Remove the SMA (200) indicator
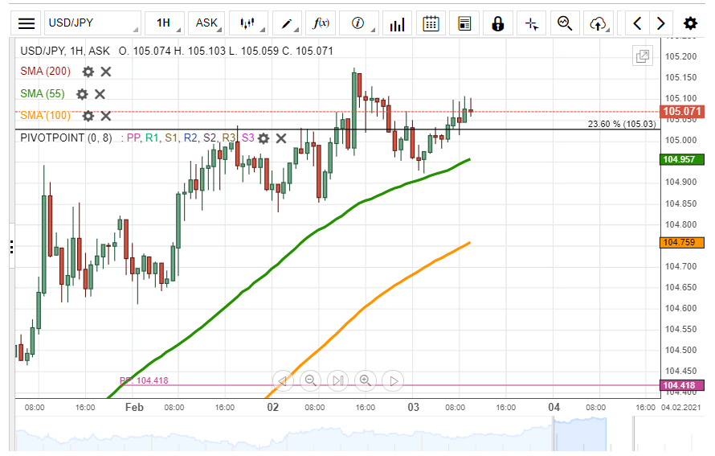 [x=106, y=72]
